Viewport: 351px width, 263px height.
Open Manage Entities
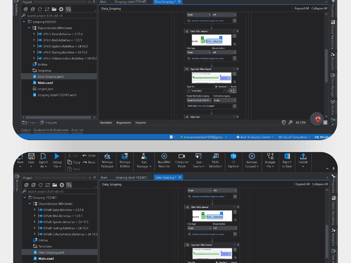tap(125, 160)
